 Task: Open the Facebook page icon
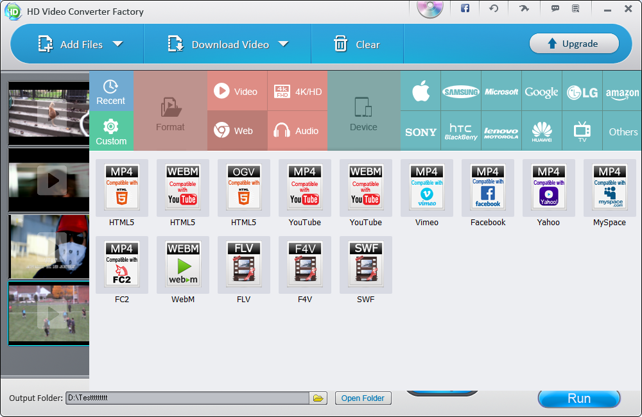click(465, 8)
